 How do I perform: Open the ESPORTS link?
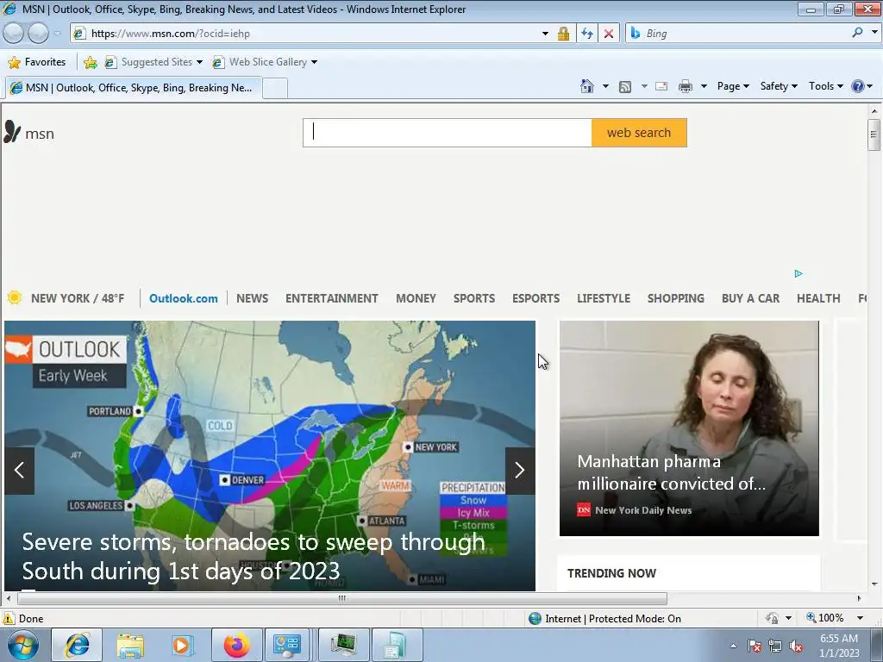tap(535, 298)
